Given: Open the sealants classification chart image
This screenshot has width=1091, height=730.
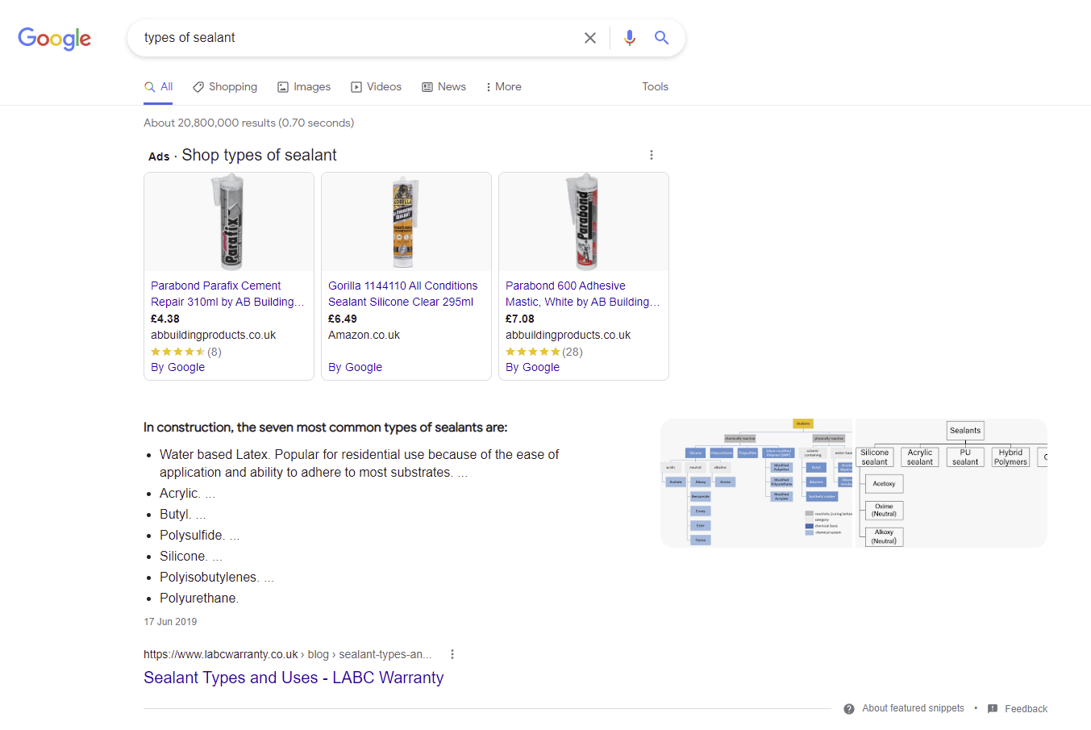Looking at the screenshot, I should [756, 482].
